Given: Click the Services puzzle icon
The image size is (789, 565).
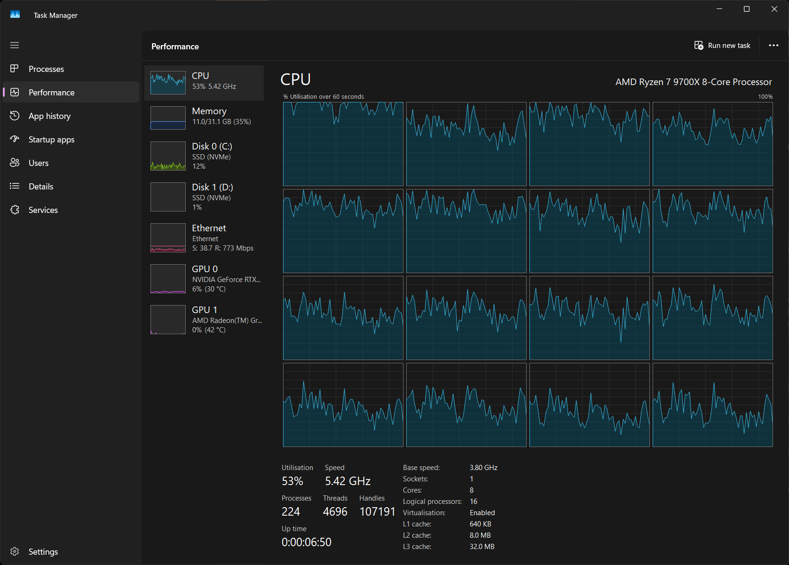Looking at the screenshot, I should pyautogui.click(x=15, y=210).
